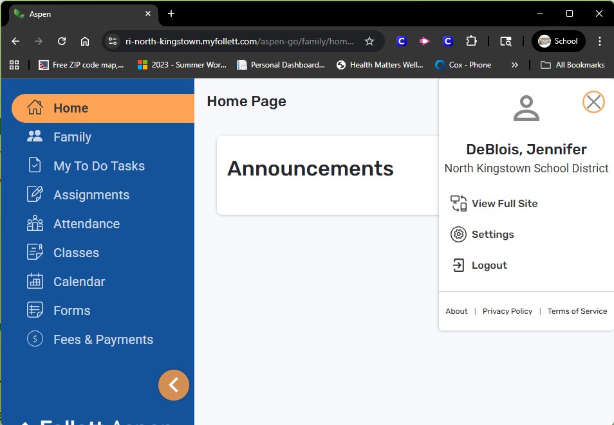
Task: Bookmark this page with the star icon
Action: point(369,41)
